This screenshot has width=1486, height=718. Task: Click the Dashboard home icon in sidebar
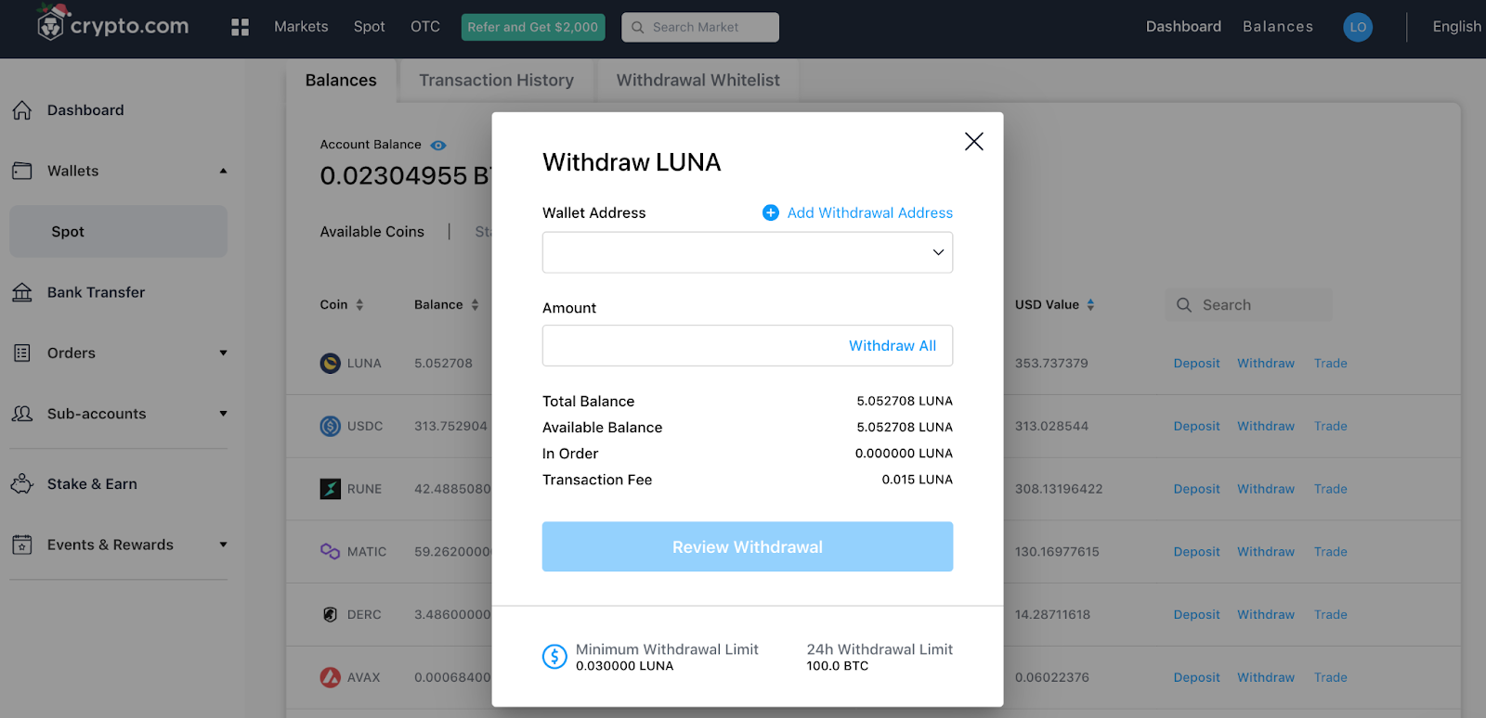click(22, 110)
